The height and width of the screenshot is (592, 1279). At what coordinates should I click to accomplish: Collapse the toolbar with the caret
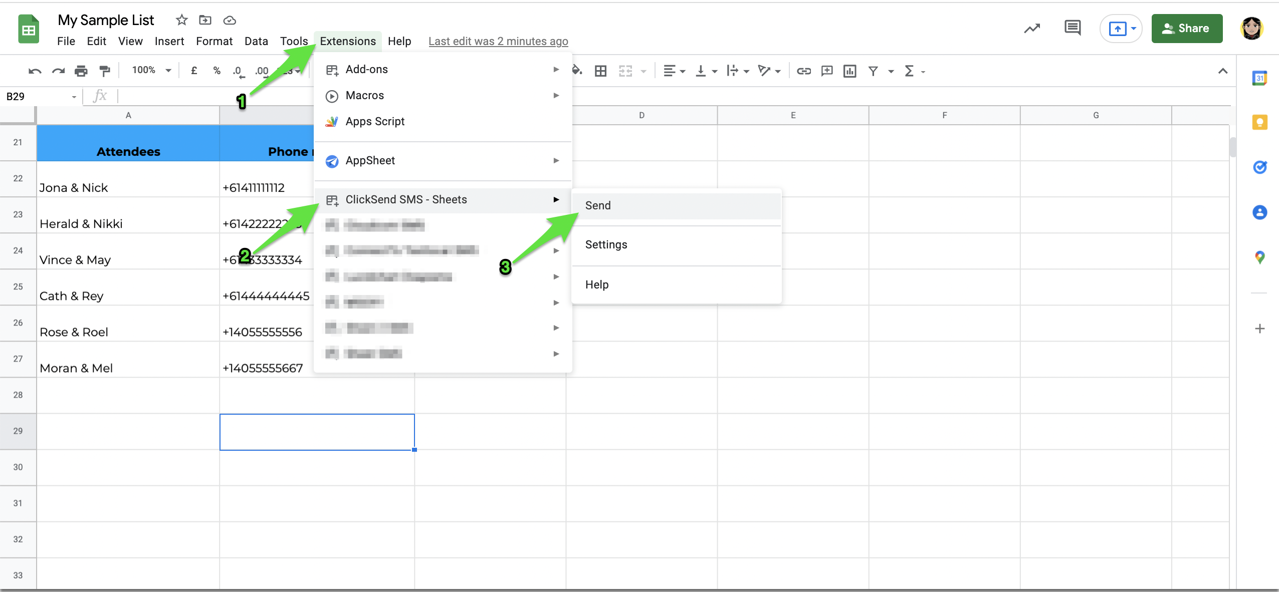tap(1222, 71)
